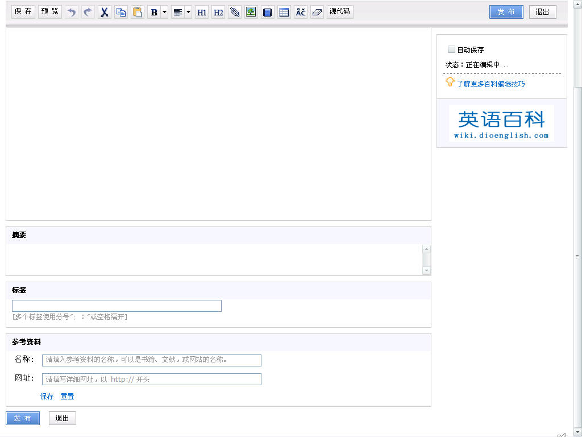Open the 了解更多百科编辑技巧 link
The width and height of the screenshot is (582, 437).
(x=490, y=84)
